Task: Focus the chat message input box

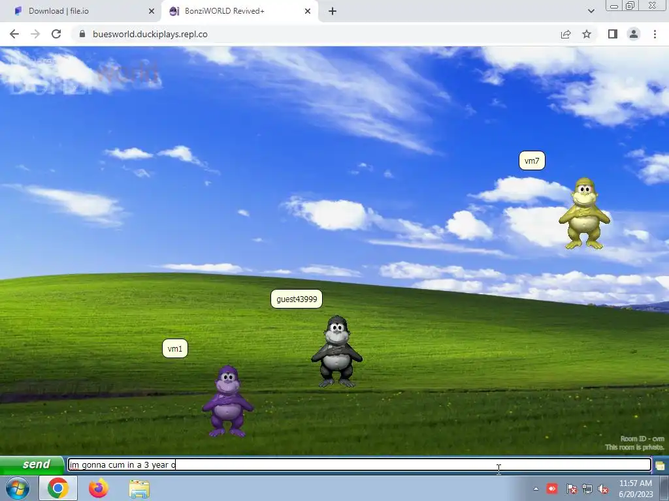Action: [359, 464]
